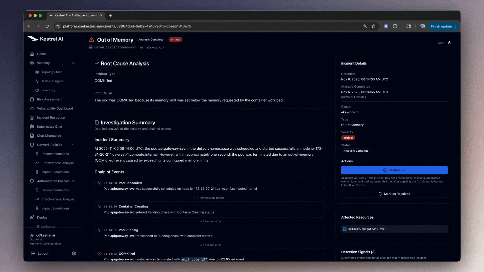Click Mark as Resolved button
The image size is (484, 272).
(x=394, y=194)
